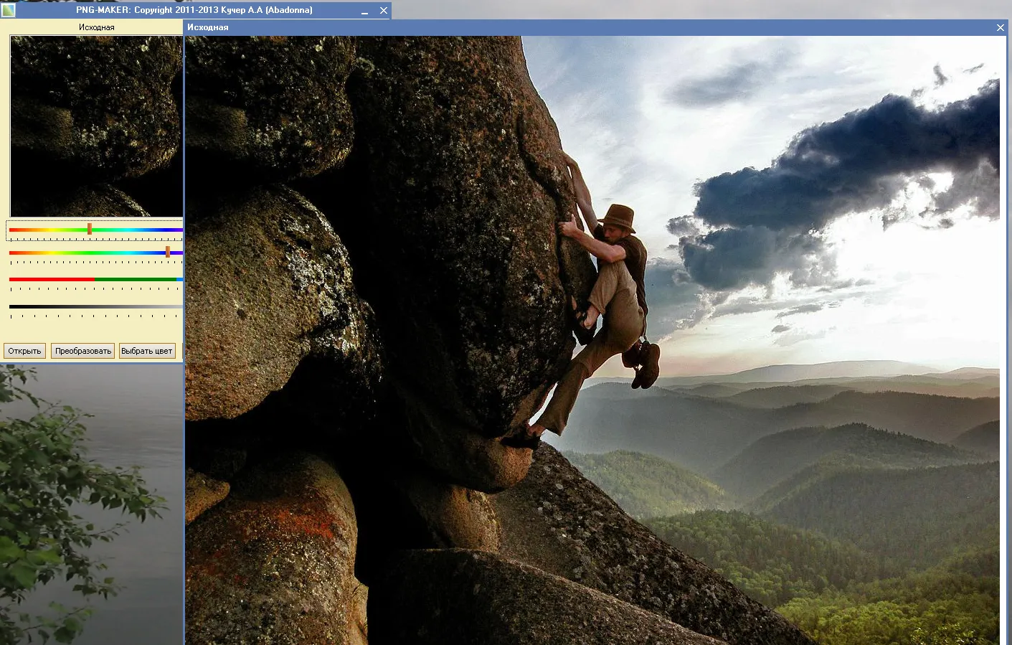Click the first rainbow hue slider track
Viewport: 1012px width, 645px height.
(x=95, y=230)
